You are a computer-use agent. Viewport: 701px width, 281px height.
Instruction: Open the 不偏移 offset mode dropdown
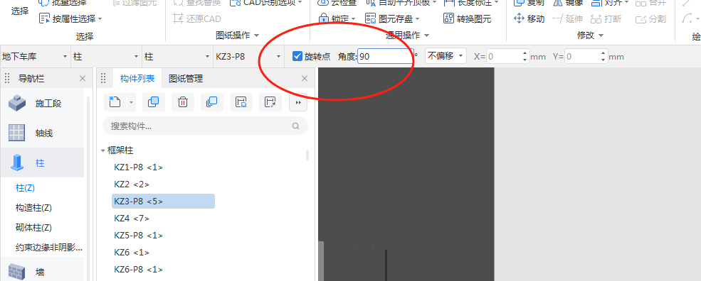click(x=446, y=56)
